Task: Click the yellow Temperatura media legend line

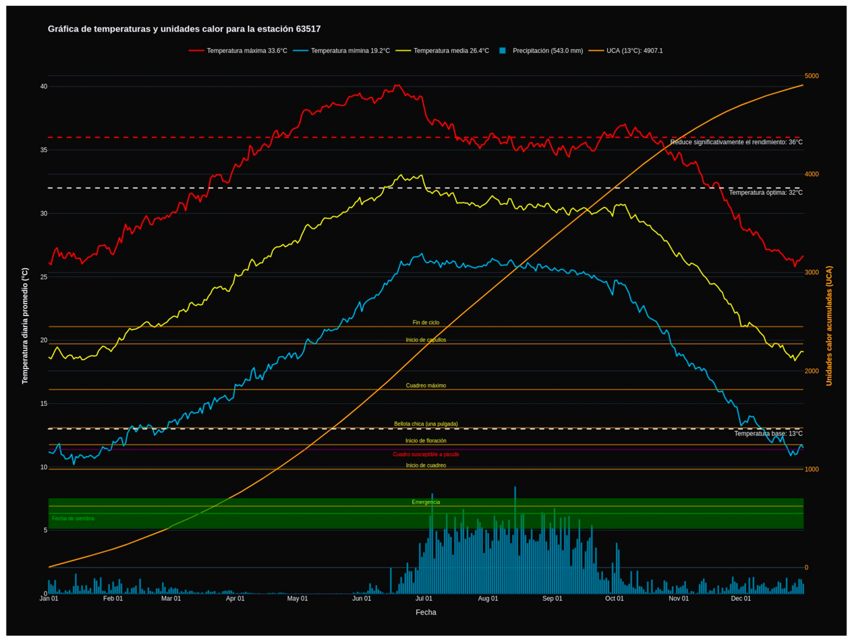Action: (403, 51)
